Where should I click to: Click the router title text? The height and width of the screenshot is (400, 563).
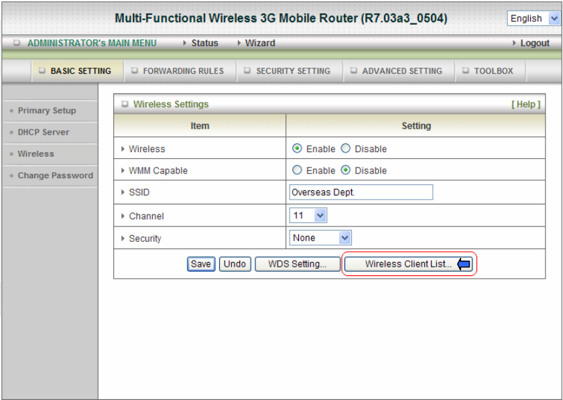pyautogui.click(x=281, y=18)
